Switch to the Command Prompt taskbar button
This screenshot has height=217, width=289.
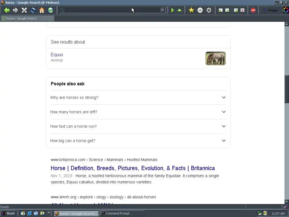click(x=122, y=214)
